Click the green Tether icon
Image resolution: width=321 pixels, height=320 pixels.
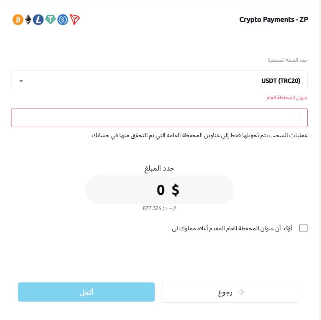point(51,20)
